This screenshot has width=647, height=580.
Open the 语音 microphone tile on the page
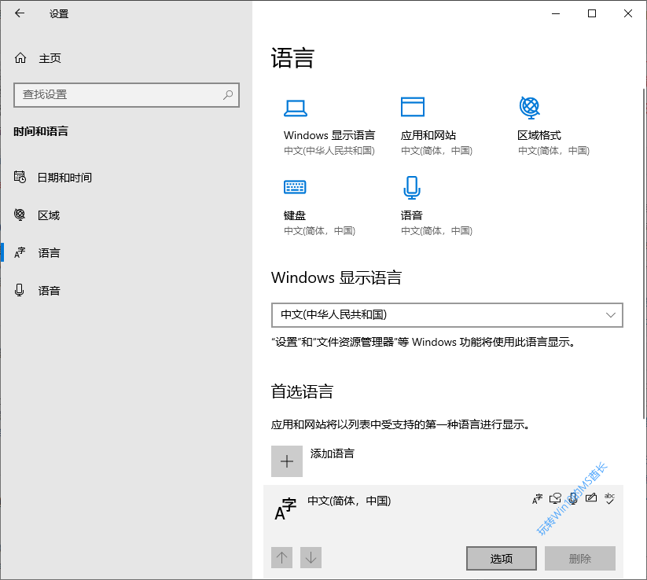click(x=436, y=206)
